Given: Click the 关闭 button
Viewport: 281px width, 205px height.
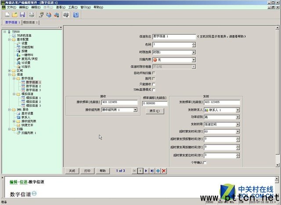Looking at the screenshot, I should pos(72,170).
